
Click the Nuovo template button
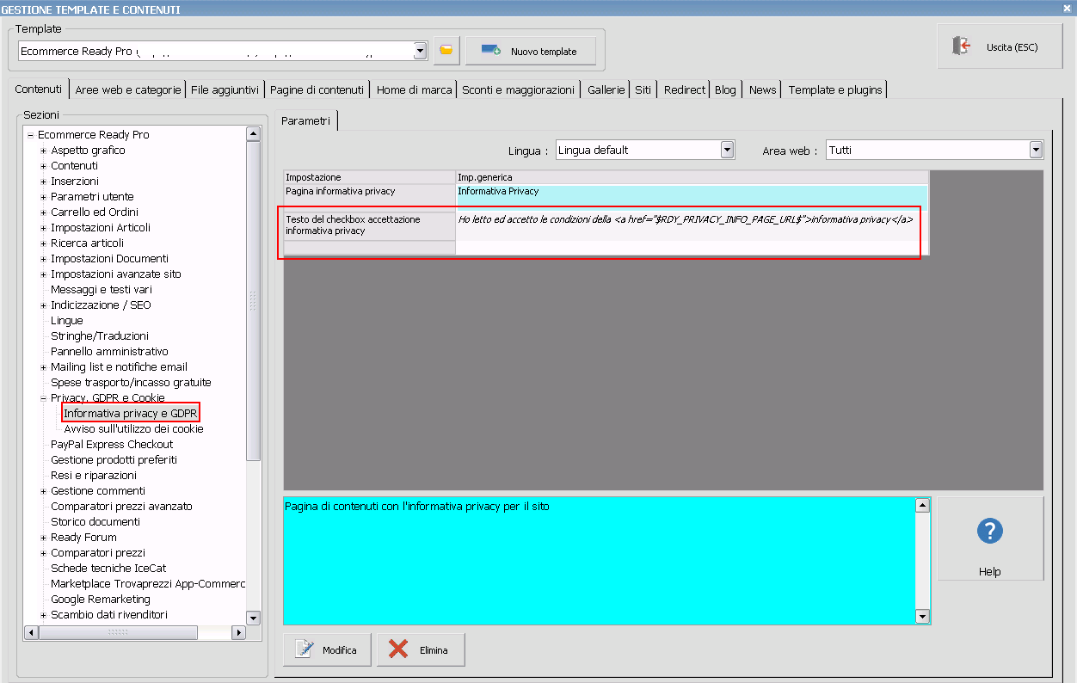click(531, 51)
